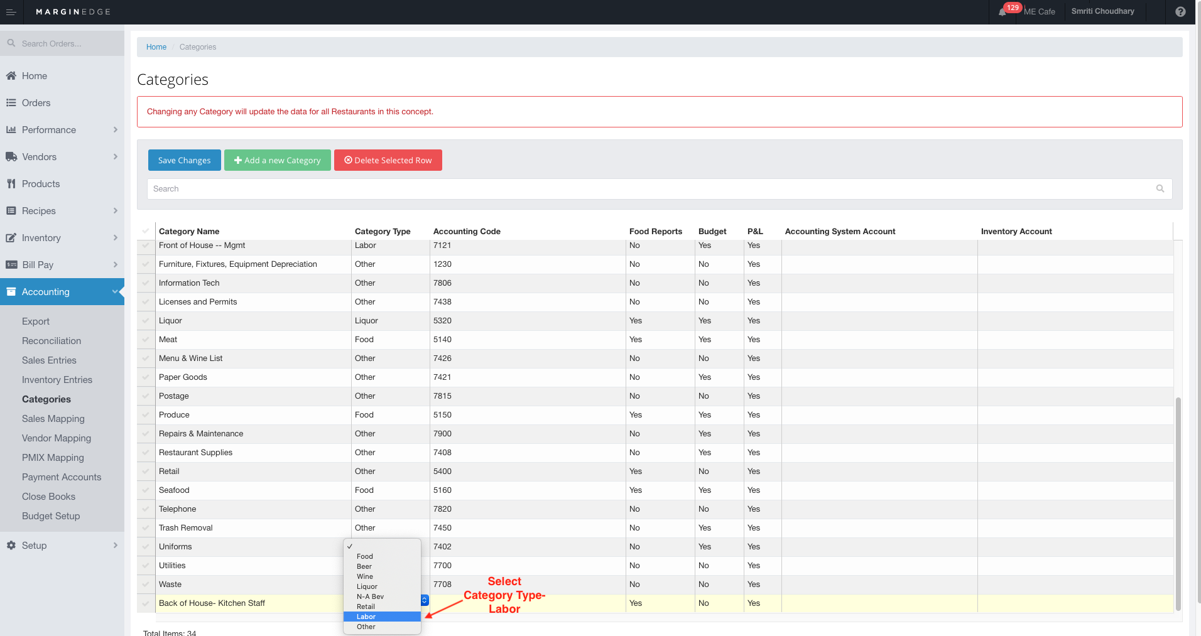Click the Save Changes button
This screenshot has width=1201, height=636.
[185, 160]
